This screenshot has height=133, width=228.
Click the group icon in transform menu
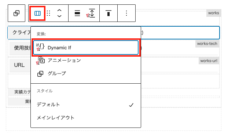40,73
